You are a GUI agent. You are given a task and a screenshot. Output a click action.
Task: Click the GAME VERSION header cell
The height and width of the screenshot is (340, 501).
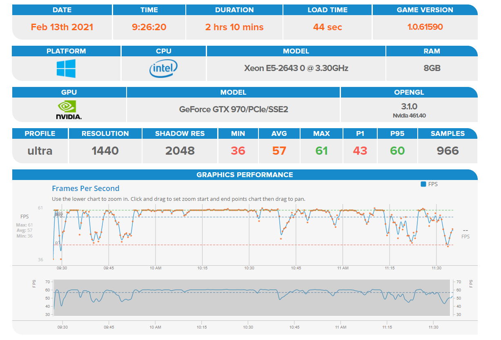(425, 10)
